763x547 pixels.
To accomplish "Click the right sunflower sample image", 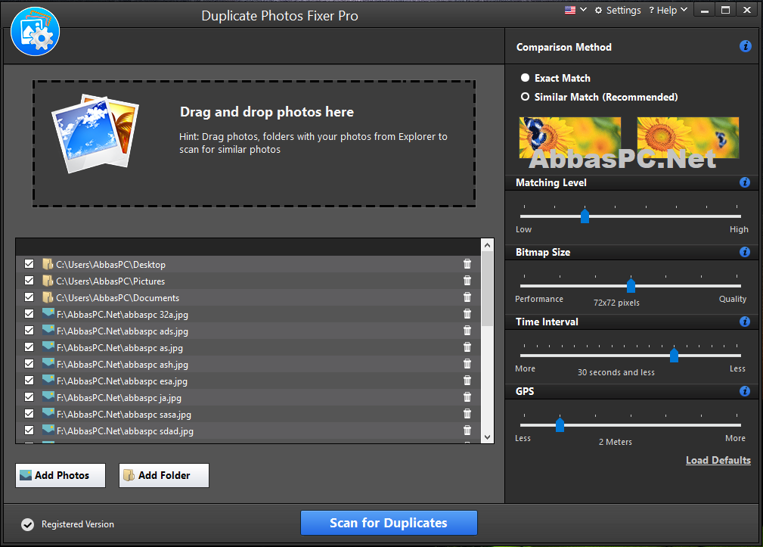I will 688,138.
